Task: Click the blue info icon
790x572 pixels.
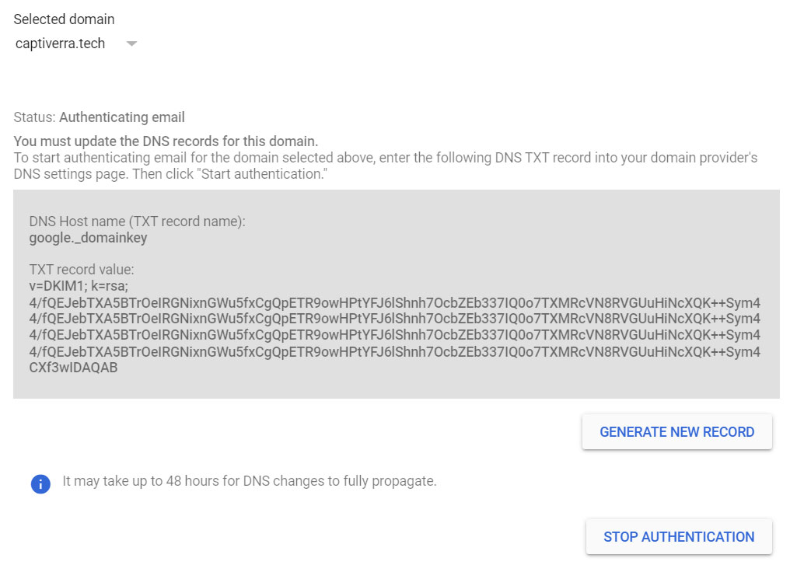Action: pyautogui.click(x=40, y=484)
